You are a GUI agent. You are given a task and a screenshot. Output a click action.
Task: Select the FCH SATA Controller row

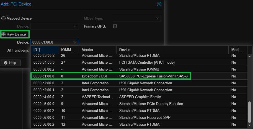click(x=138, y=63)
